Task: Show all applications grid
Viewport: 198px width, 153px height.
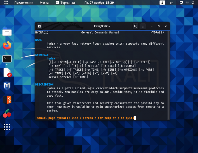Action: (x=7, y=127)
